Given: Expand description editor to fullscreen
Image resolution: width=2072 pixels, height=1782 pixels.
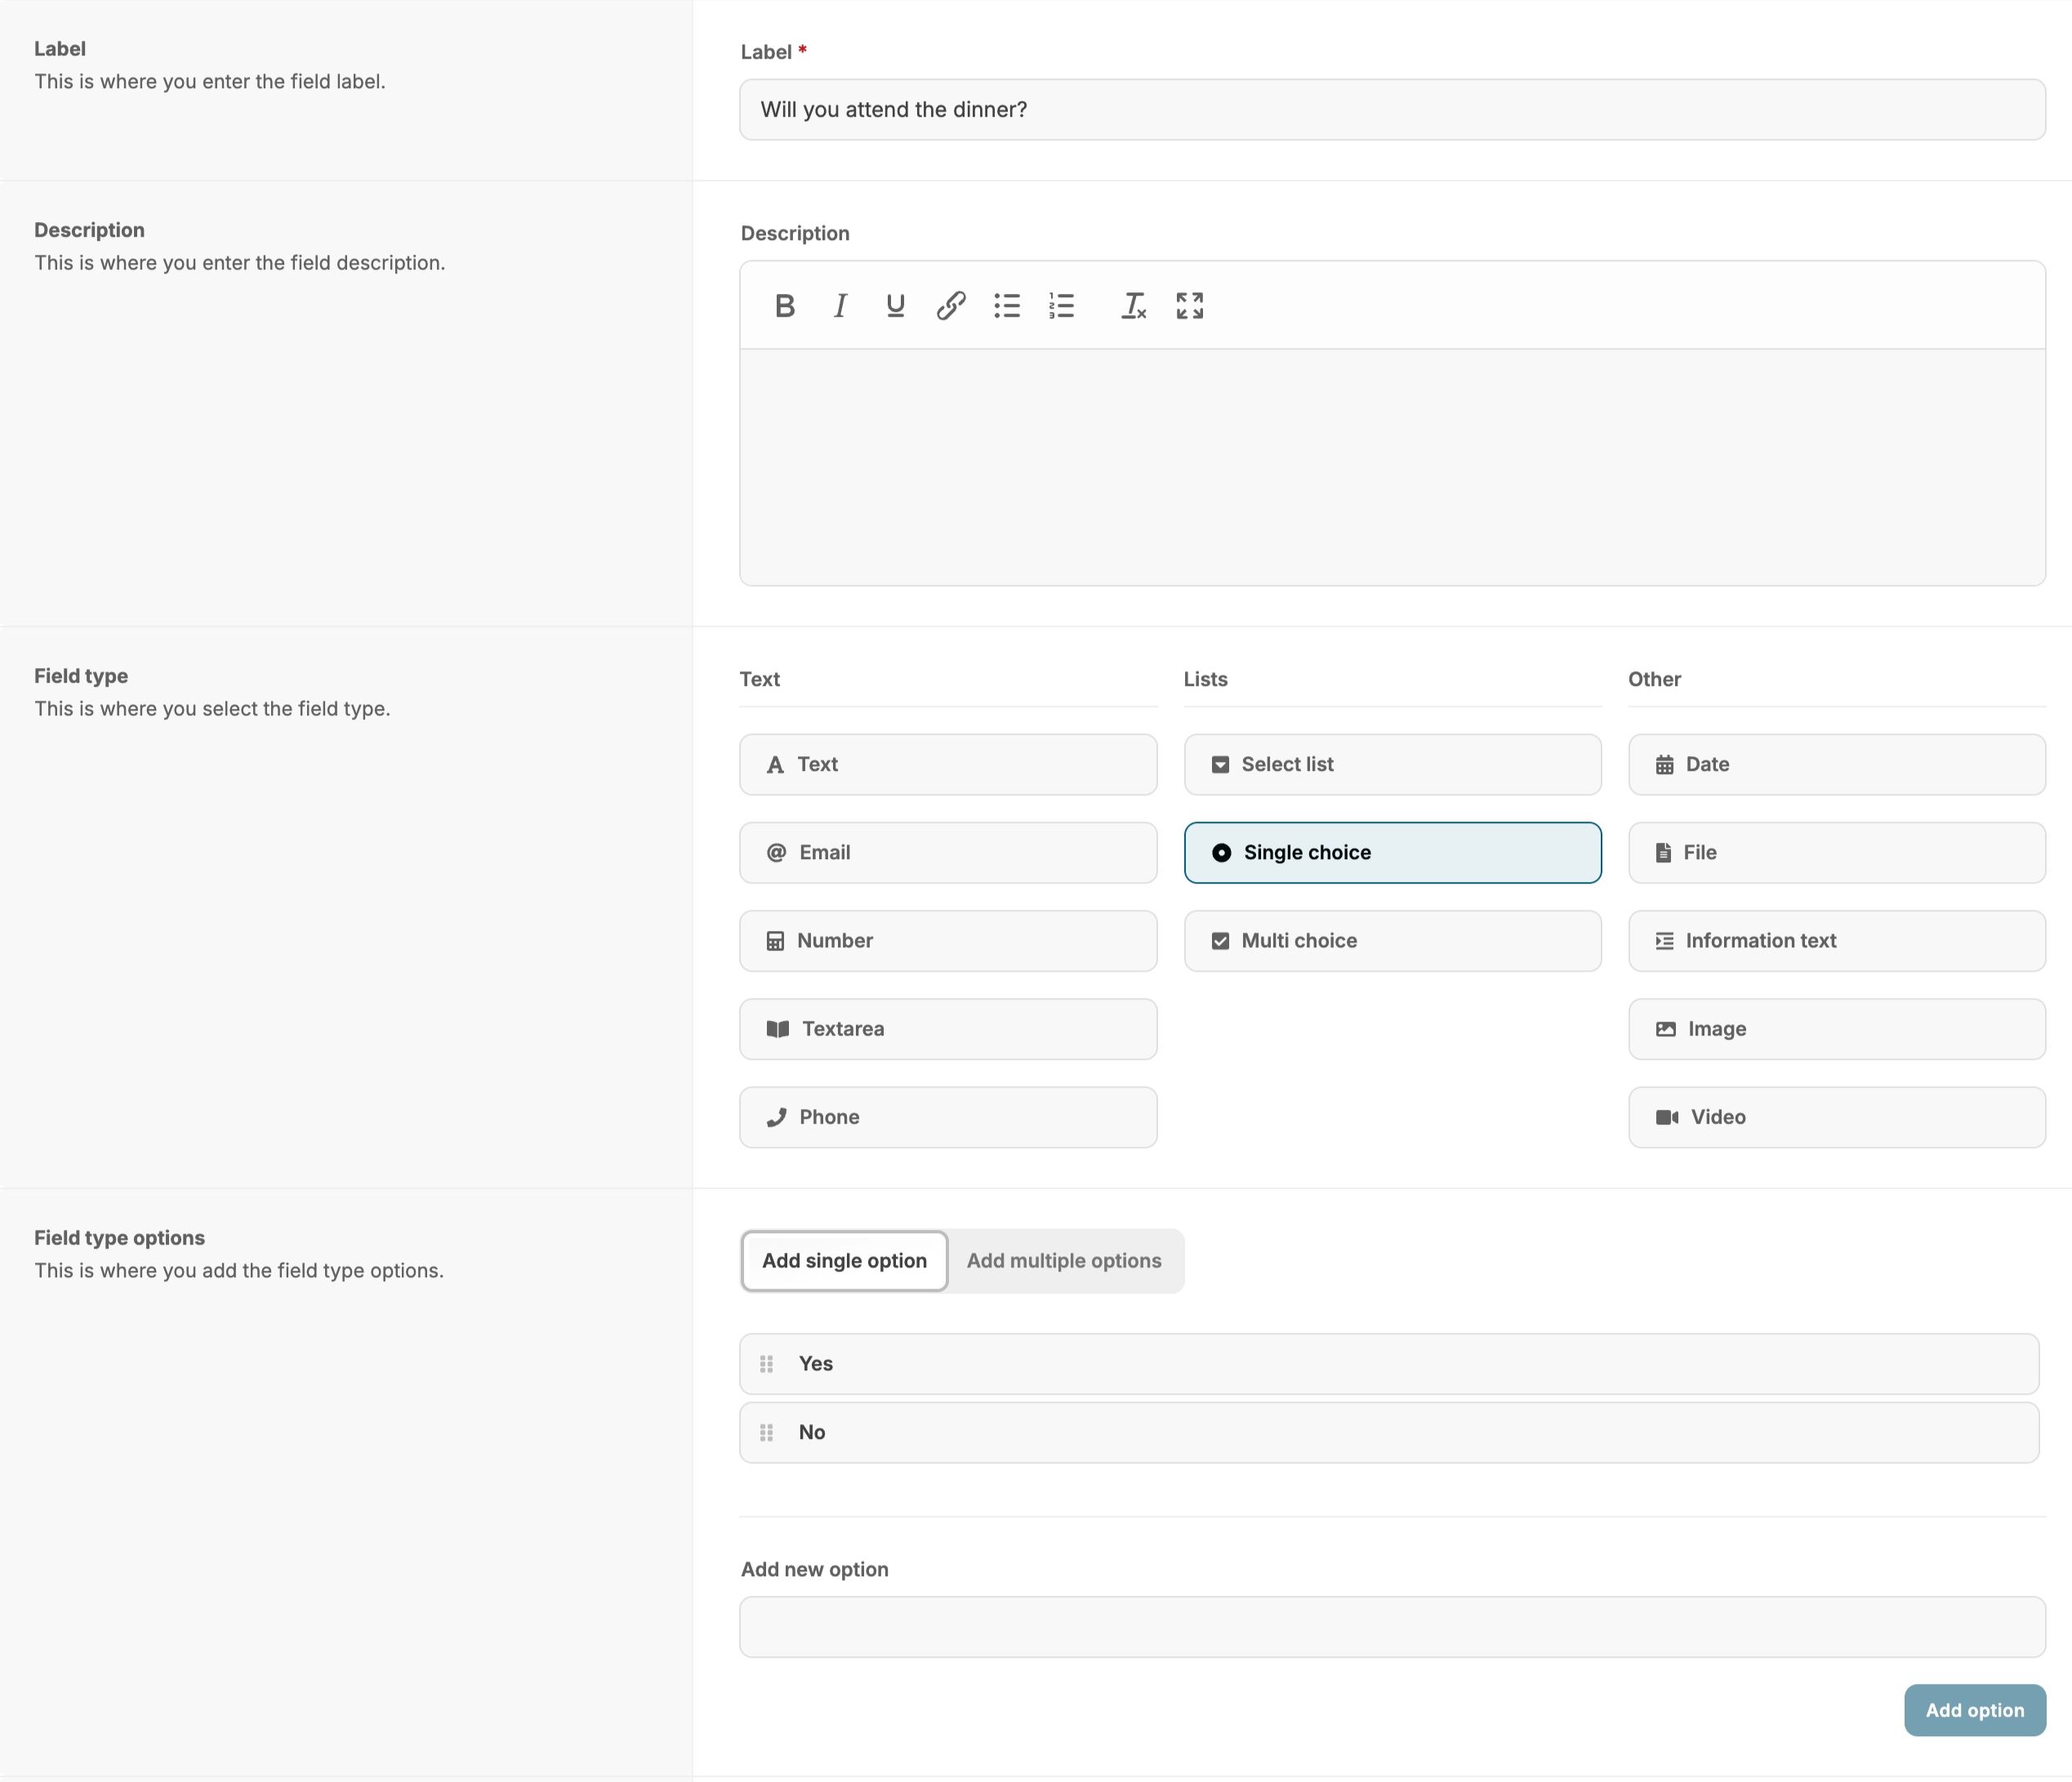Looking at the screenshot, I should tap(1189, 306).
